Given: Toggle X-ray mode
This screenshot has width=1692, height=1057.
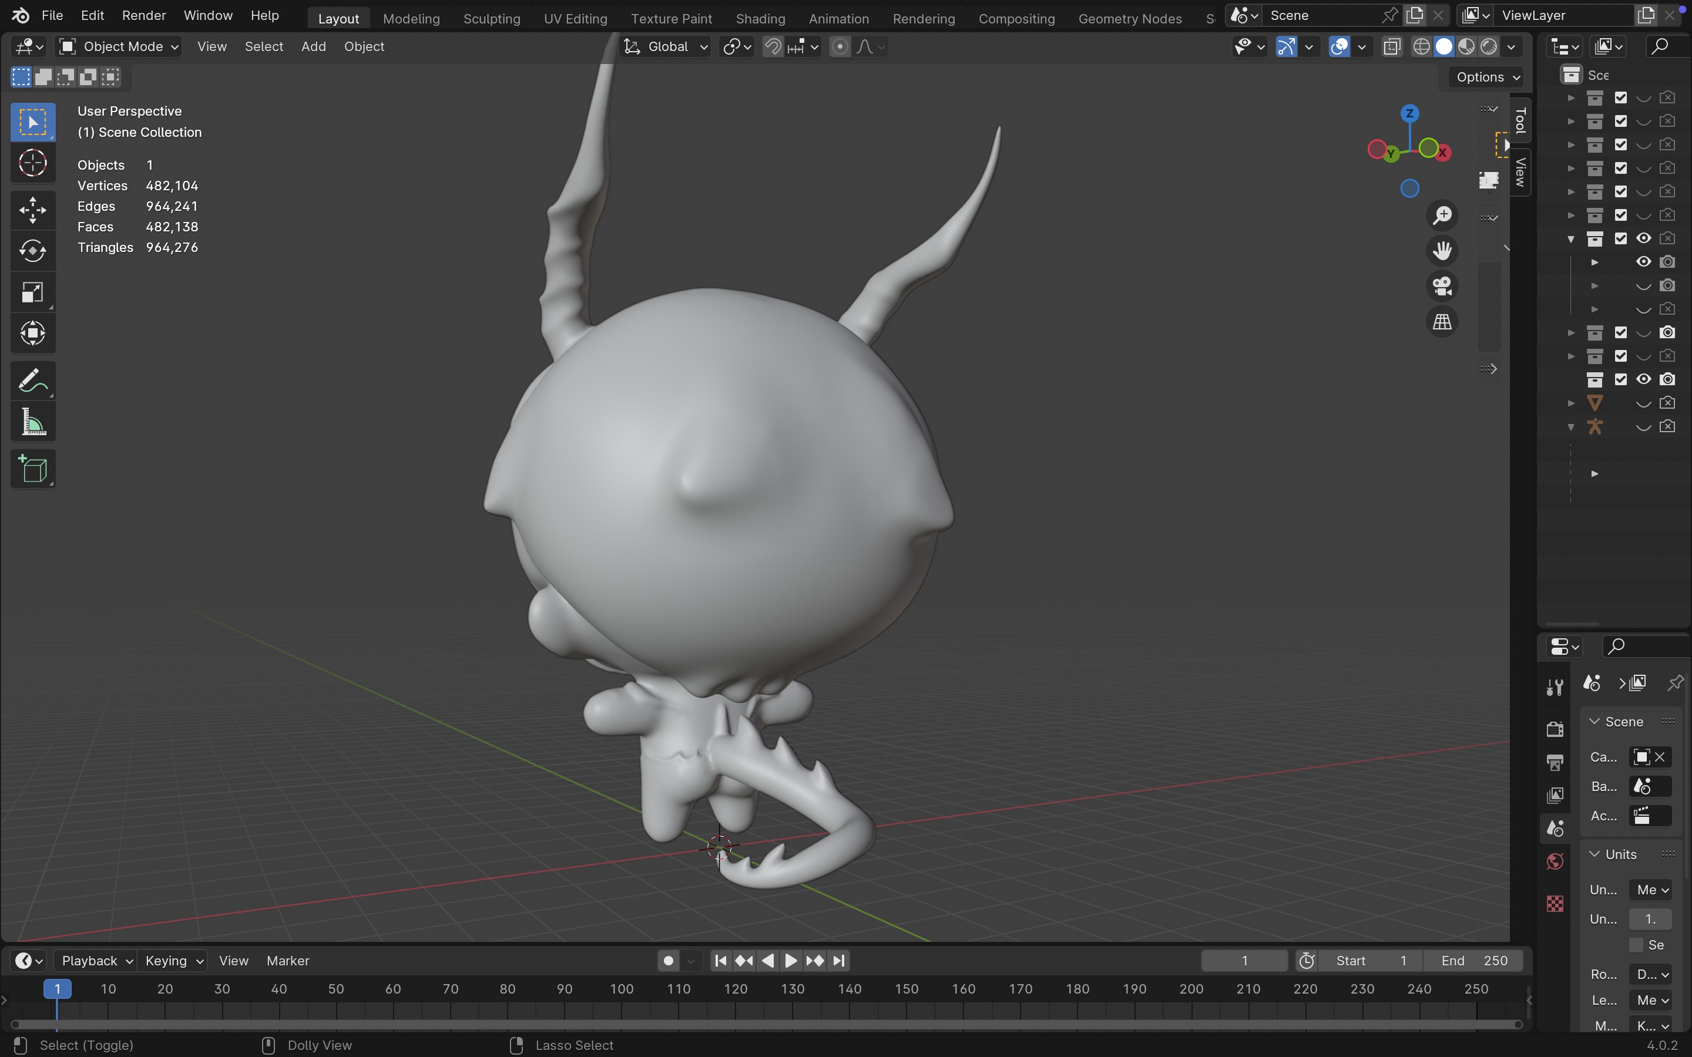Looking at the screenshot, I should (x=1392, y=47).
